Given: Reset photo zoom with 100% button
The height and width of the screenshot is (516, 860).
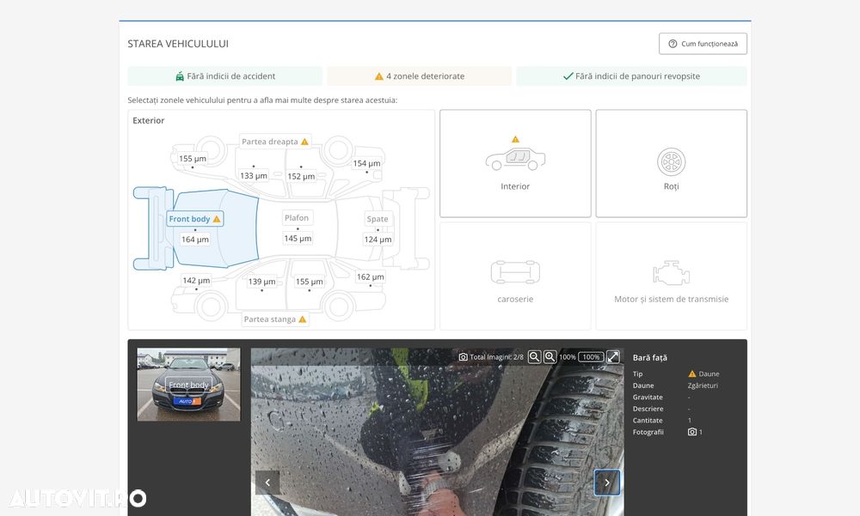Looking at the screenshot, I should 591,357.
